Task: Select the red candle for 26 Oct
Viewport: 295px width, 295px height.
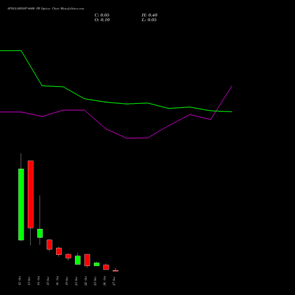Action: point(106,267)
